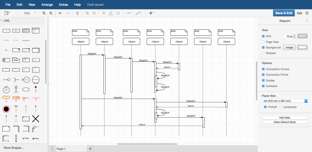The image size is (312, 152).
Task: Select Landscape orientation
Action: (280, 107)
